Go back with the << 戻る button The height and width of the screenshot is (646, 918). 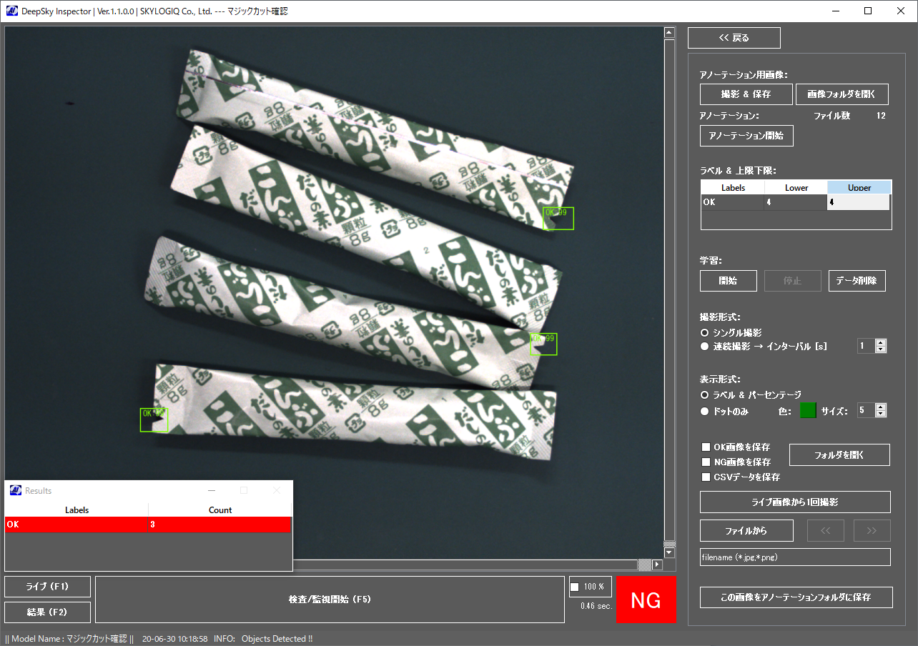tap(734, 38)
